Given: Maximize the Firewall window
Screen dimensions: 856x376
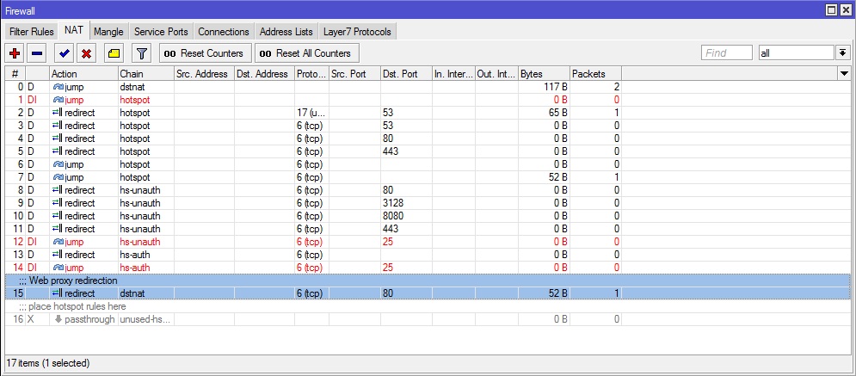Looking at the screenshot, I should click(x=832, y=10).
